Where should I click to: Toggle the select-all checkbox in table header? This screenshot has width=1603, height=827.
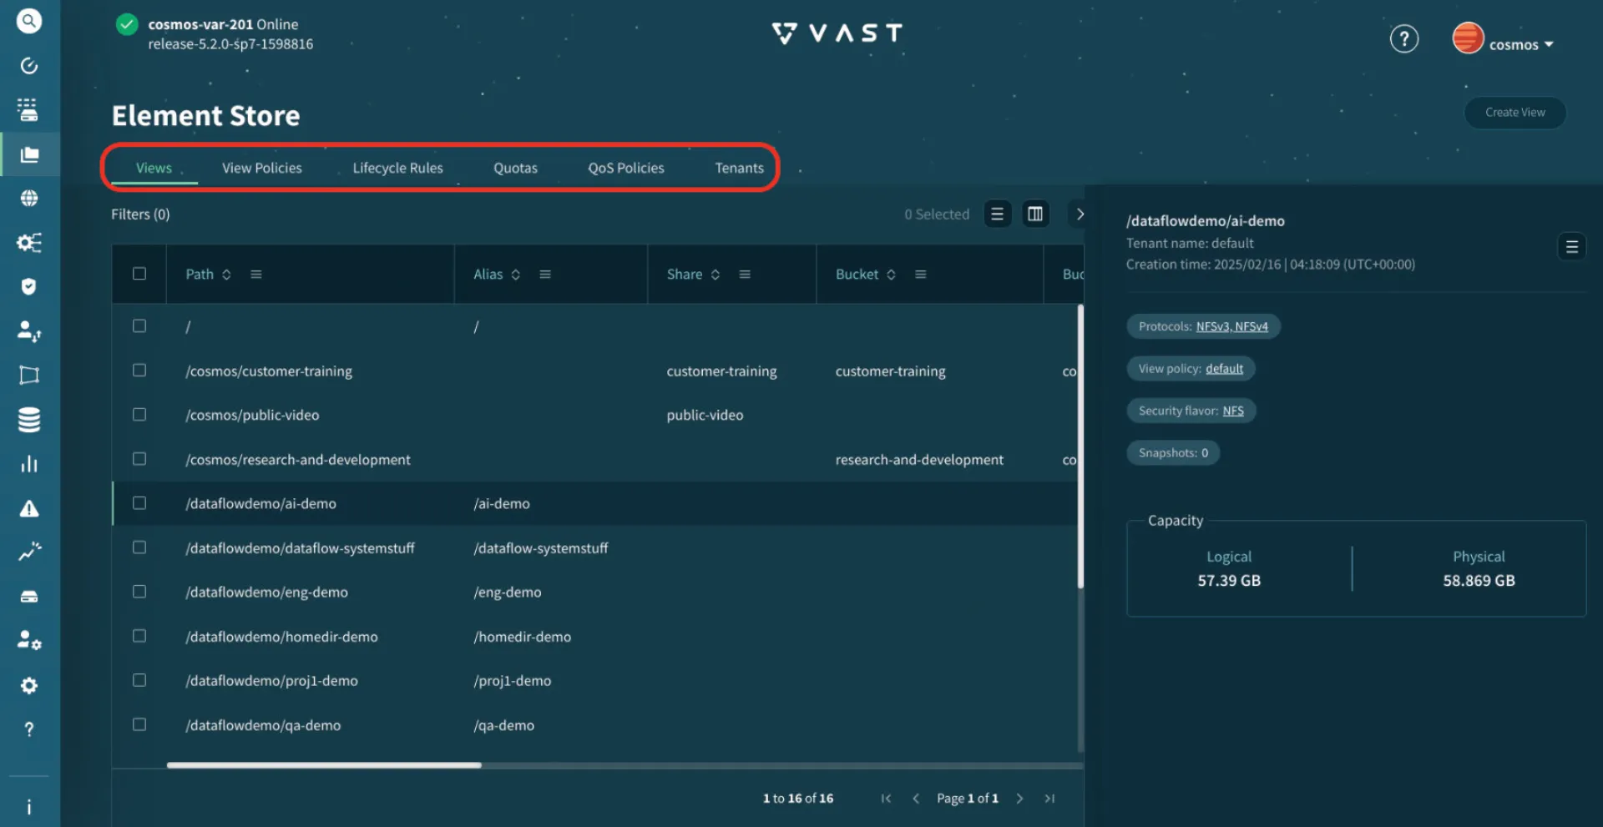tap(139, 274)
